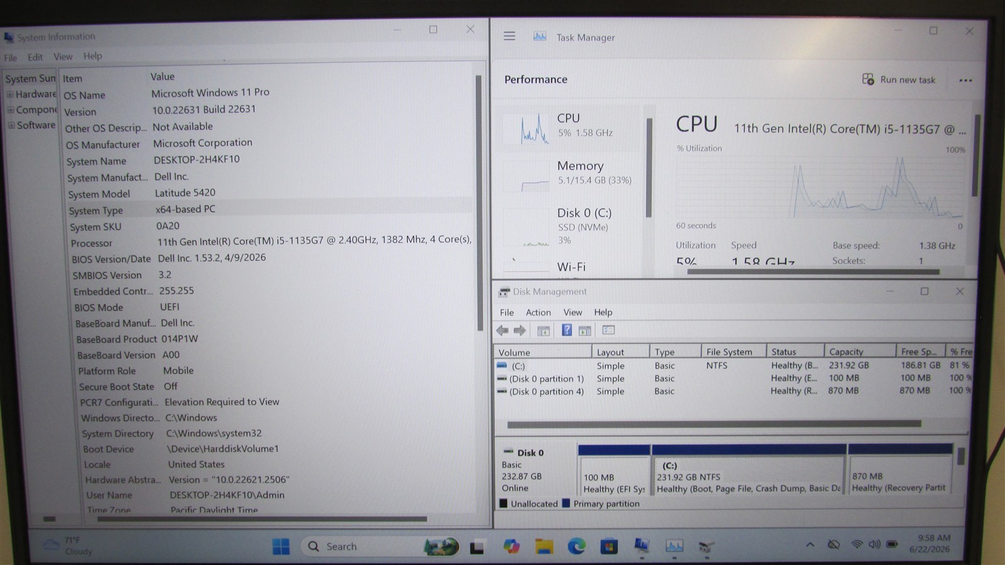Click the action pane toolbar icon beside Help
This screenshot has height=565, width=1005.
[585, 330]
